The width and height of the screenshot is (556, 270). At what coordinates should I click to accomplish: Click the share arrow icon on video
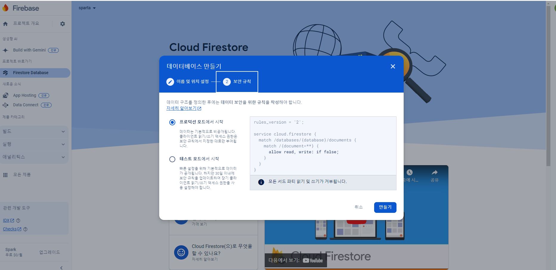point(435,172)
